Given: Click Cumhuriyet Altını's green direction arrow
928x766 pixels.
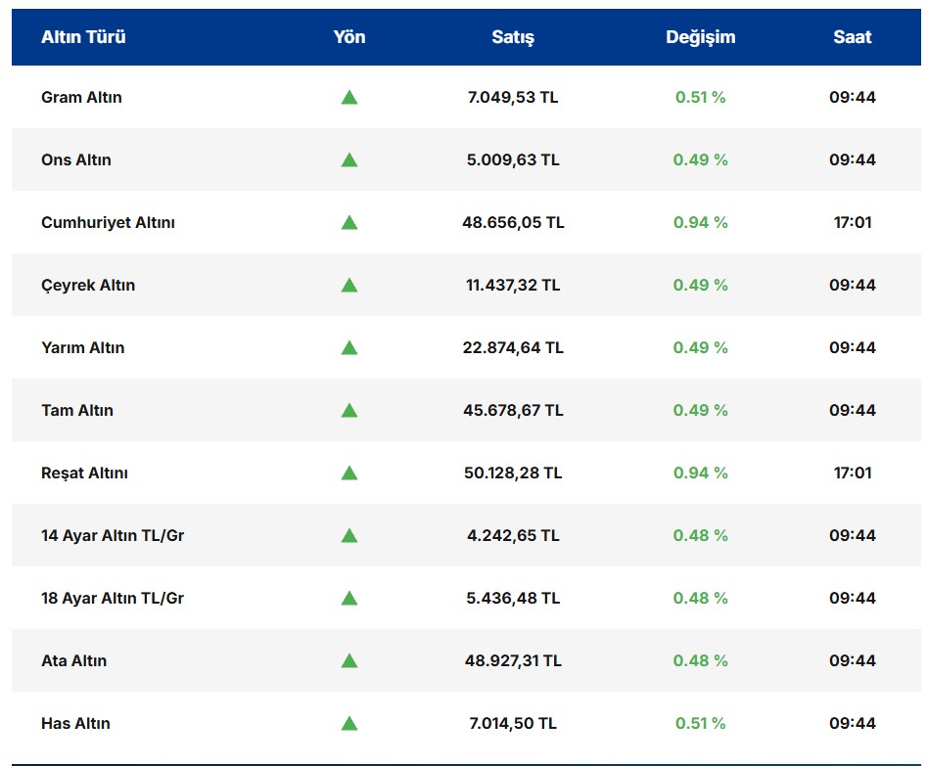Looking at the screenshot, I should click(348, 222).
